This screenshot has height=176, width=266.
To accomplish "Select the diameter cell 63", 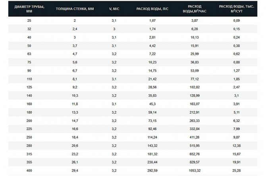I will [x=29, y=54].
